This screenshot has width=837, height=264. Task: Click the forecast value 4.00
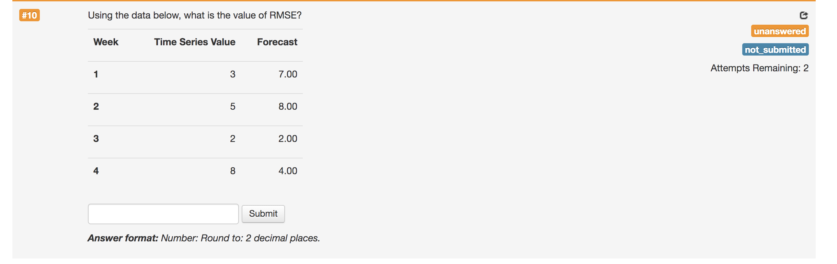[x=287, y=170]
